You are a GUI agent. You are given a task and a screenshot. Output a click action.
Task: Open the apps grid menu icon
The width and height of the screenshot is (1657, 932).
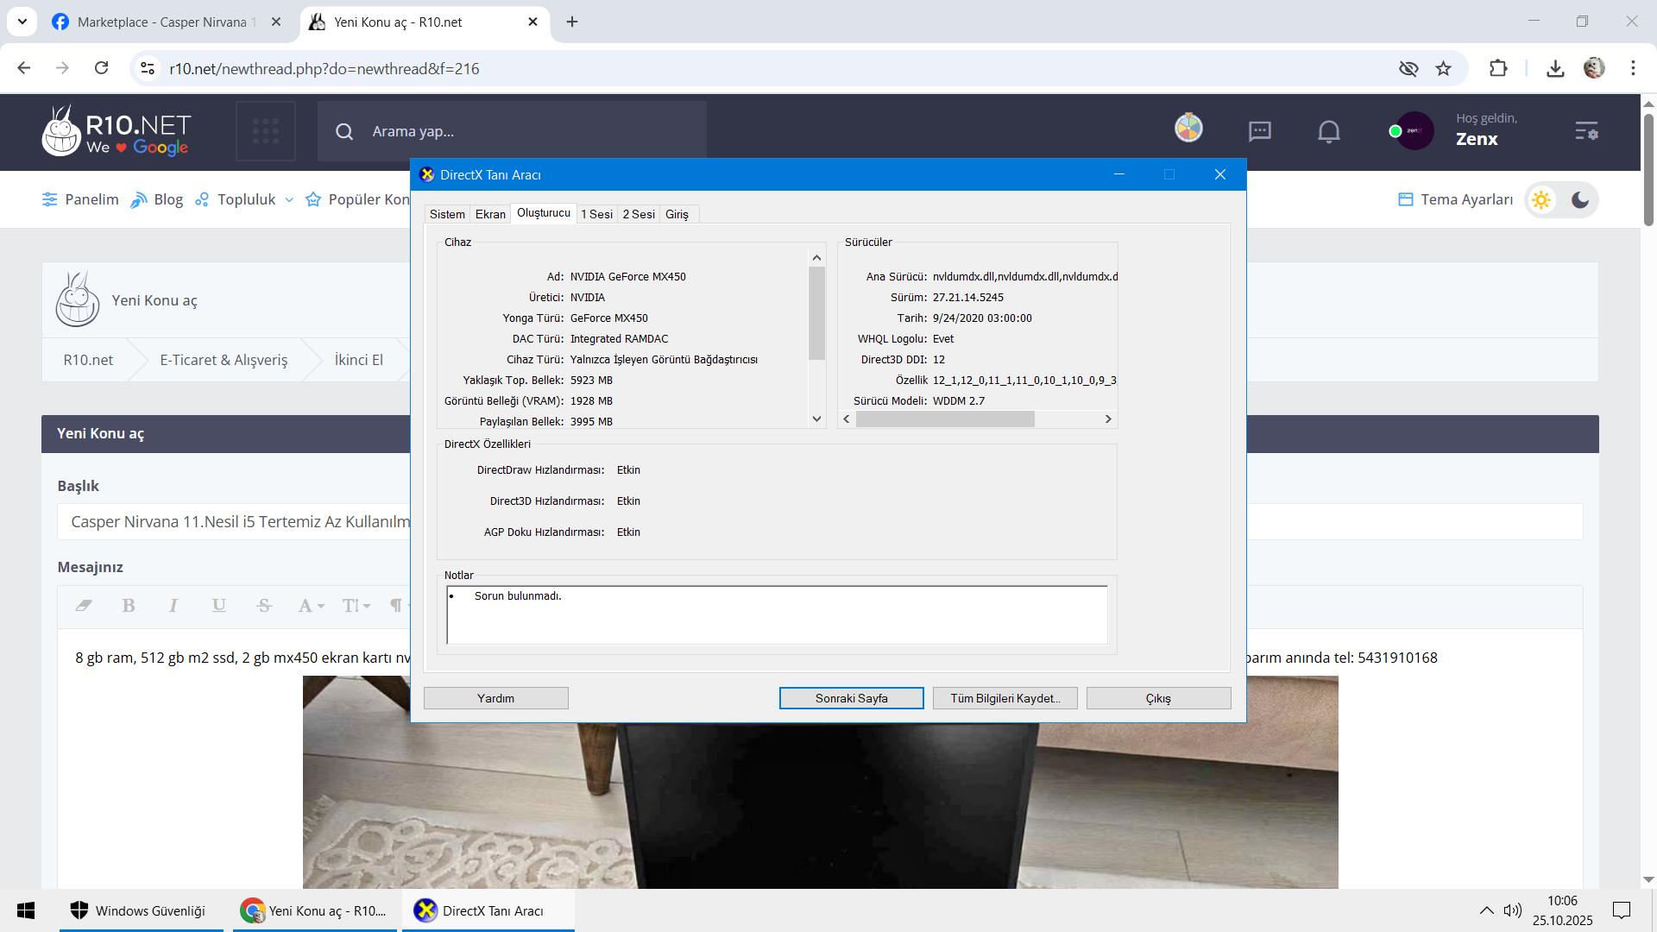point(266,131)
